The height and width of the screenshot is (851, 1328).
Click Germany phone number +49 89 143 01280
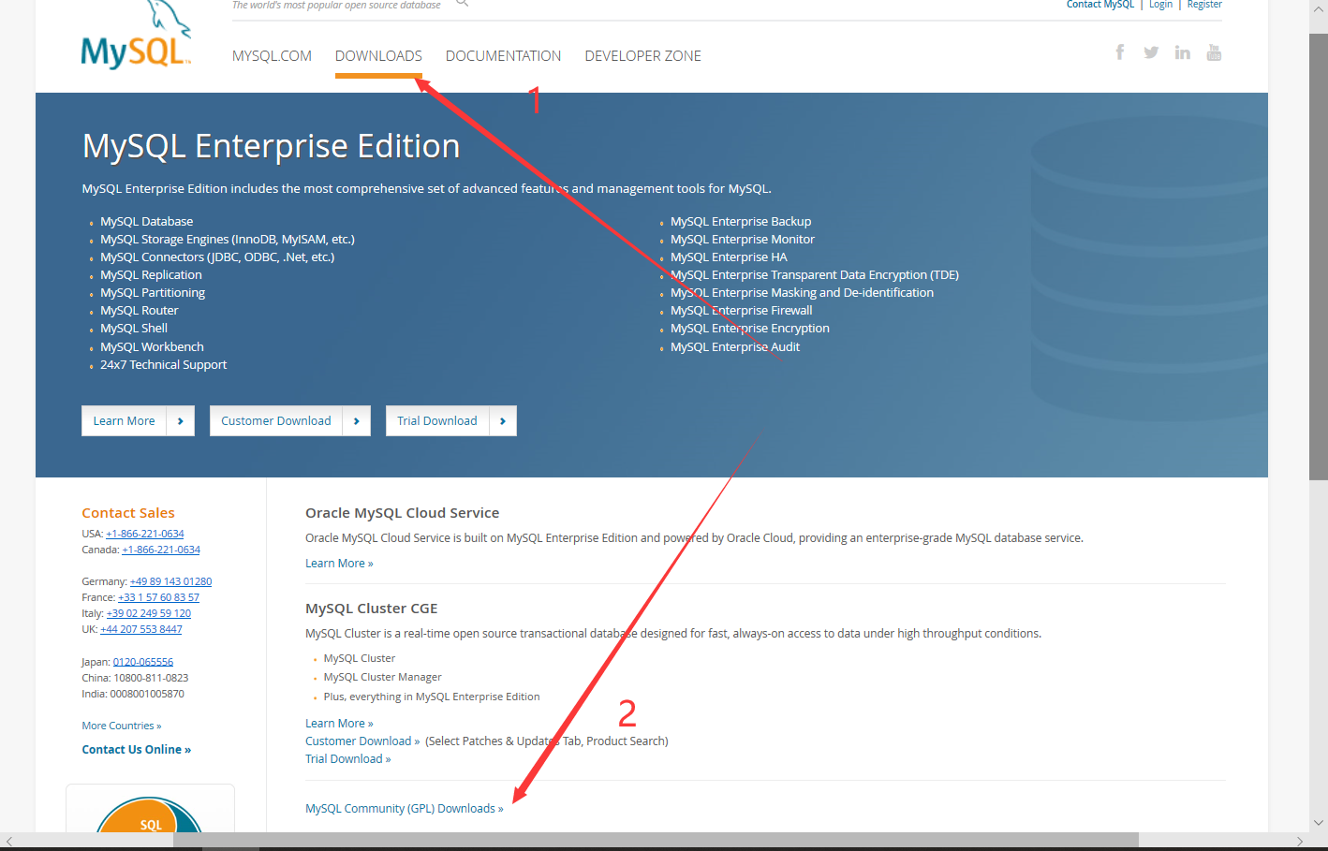[x=170, y=581]
